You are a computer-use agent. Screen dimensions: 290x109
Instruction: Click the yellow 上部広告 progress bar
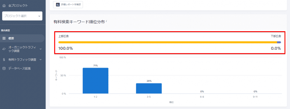coord(168,42)
